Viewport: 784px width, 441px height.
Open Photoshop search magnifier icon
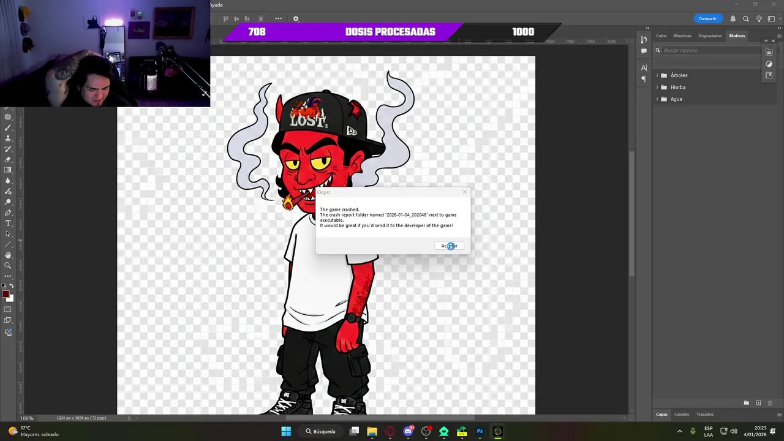[746, 19]
